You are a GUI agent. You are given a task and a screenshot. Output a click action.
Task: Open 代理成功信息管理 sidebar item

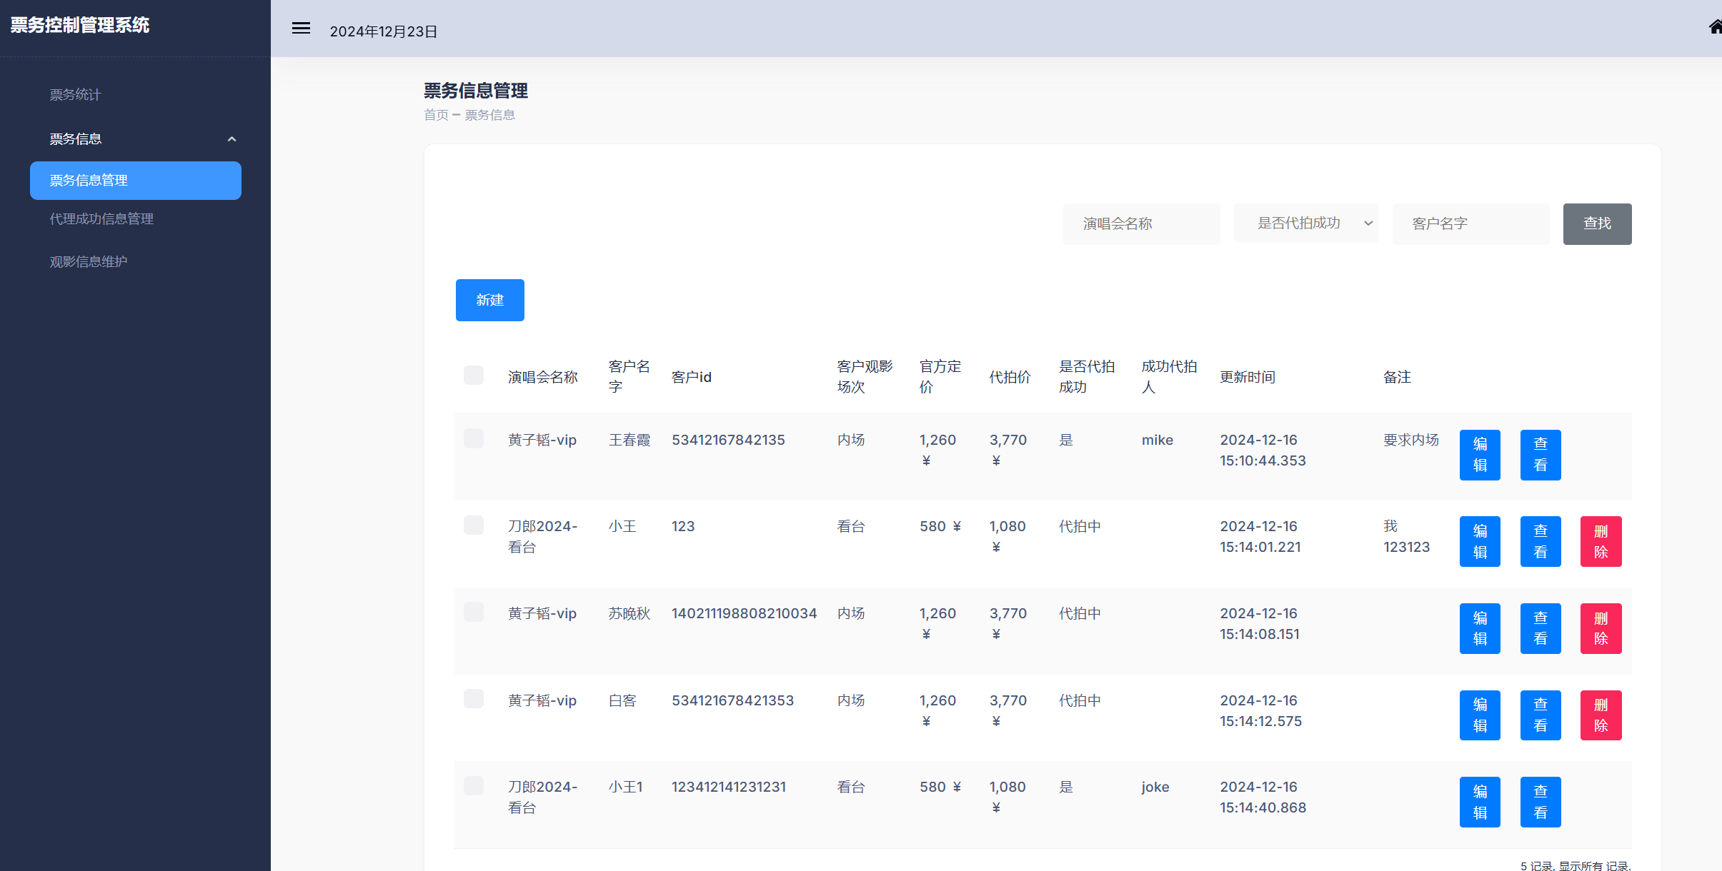(x=101, y=219)
